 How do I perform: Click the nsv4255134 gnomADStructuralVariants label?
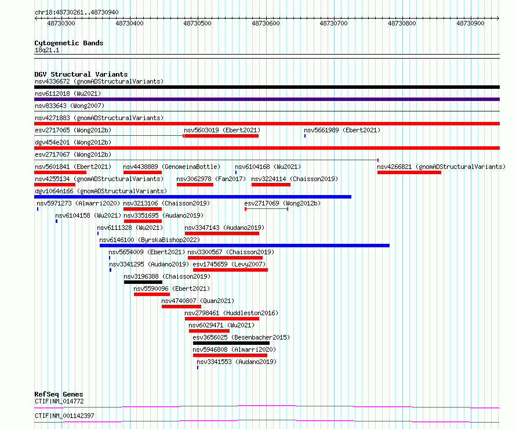(x=99, y=179)
